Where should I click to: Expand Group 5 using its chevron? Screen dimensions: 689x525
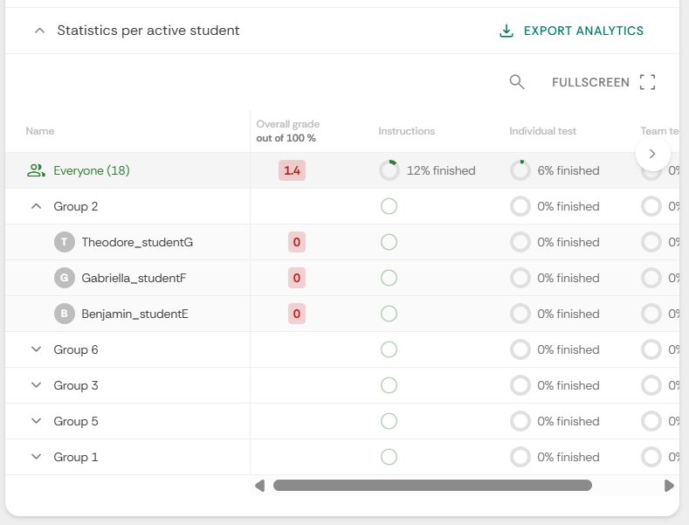click(37, 421)
